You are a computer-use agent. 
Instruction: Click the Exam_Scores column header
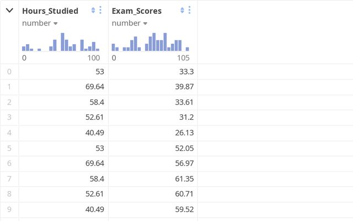click(137, 10)
